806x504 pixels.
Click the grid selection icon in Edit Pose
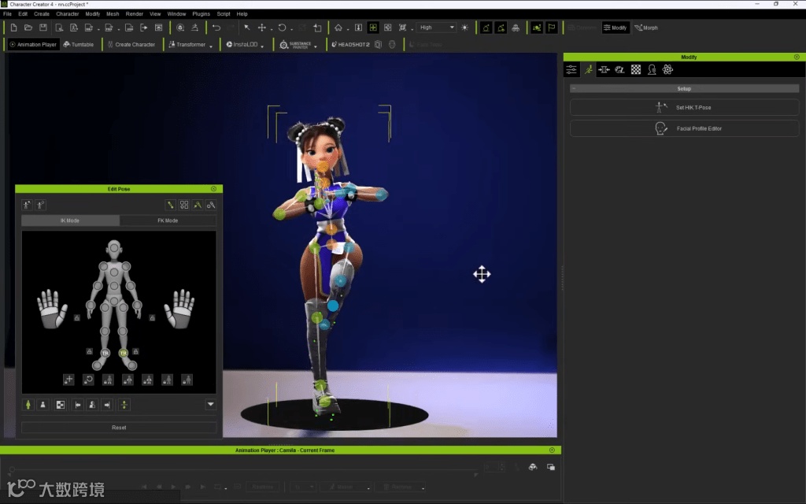pyautogui.click(x=184, y=206)
